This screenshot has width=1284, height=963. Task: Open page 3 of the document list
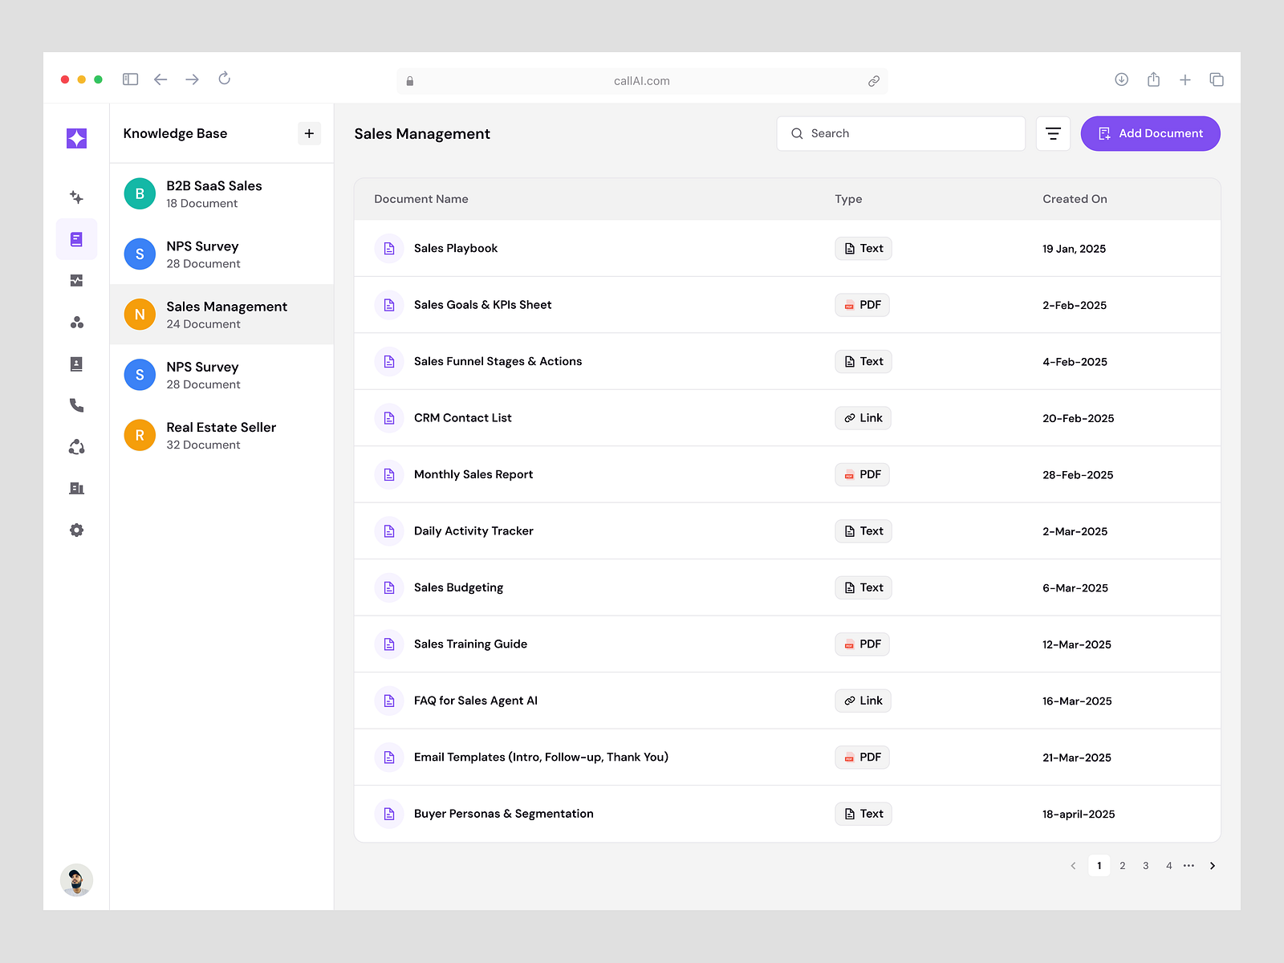[1145, 865]
